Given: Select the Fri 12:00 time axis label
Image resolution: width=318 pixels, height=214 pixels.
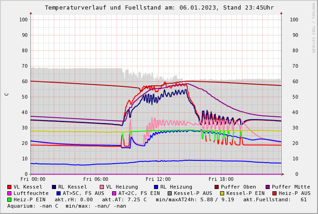Looking at the screenshot, I should [158, 179].
